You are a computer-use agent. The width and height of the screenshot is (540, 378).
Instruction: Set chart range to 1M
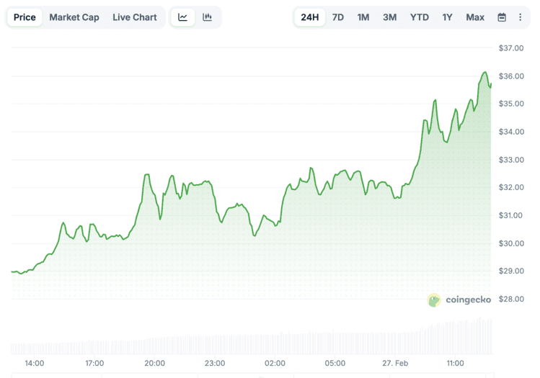(363, 17)
